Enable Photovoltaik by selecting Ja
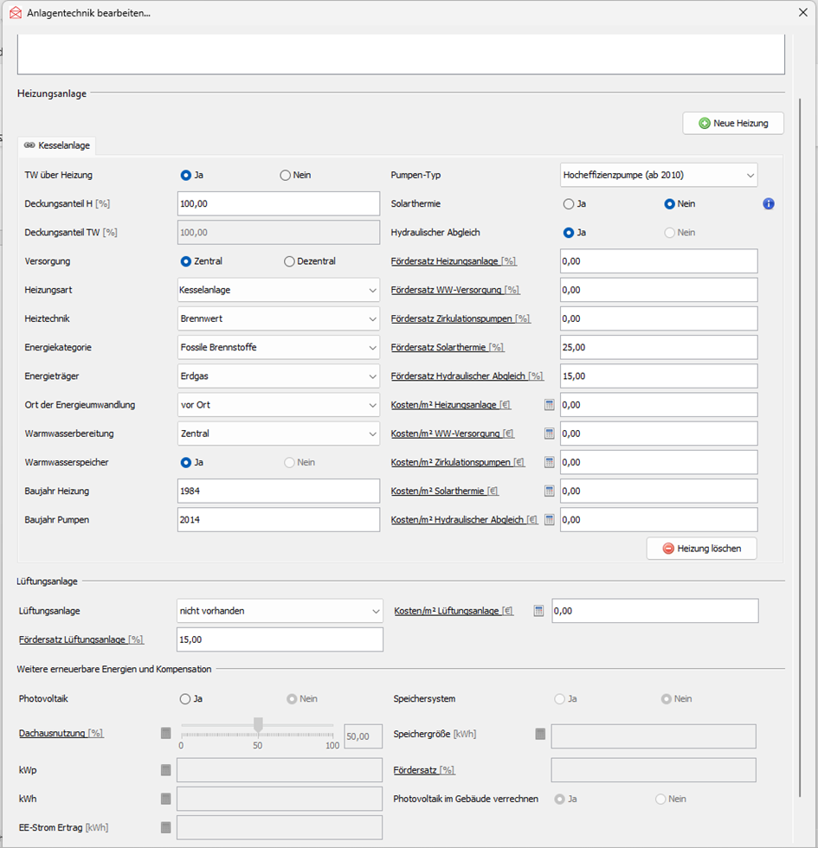Image resolution: width=818 pixels, height=848 pixels. click(x=185, y=699)
